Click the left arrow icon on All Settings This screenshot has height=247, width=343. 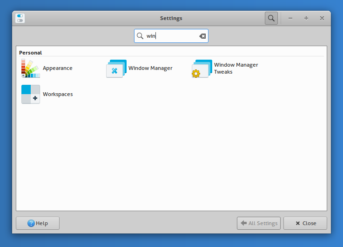click(243, 223)
